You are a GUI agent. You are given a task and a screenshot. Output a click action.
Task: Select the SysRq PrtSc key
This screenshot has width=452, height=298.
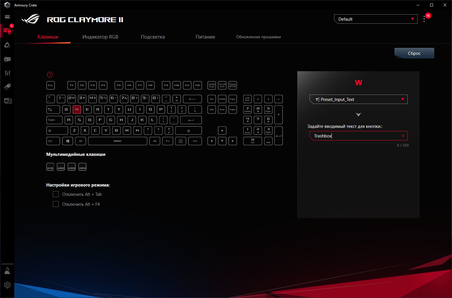click(212, 86)
